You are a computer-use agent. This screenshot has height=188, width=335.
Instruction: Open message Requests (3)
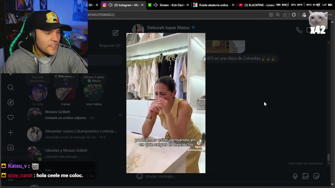click(x=109, y=45)
